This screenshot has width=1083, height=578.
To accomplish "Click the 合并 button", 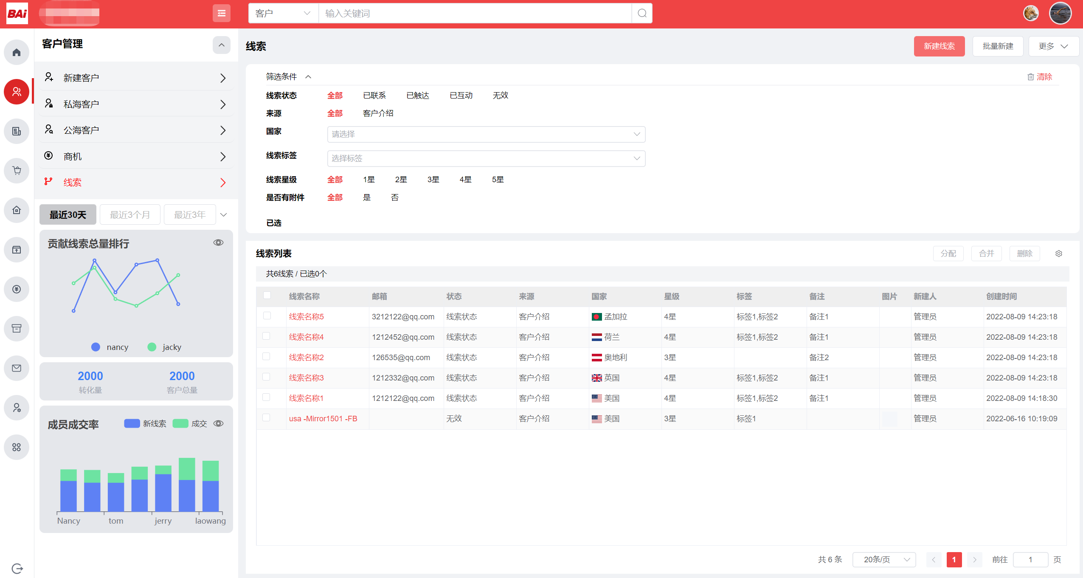I will point(986,254).
